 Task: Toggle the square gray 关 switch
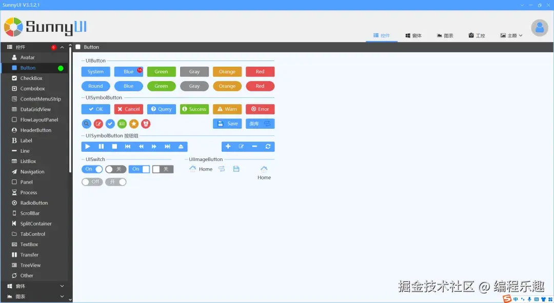coord(163,169)
